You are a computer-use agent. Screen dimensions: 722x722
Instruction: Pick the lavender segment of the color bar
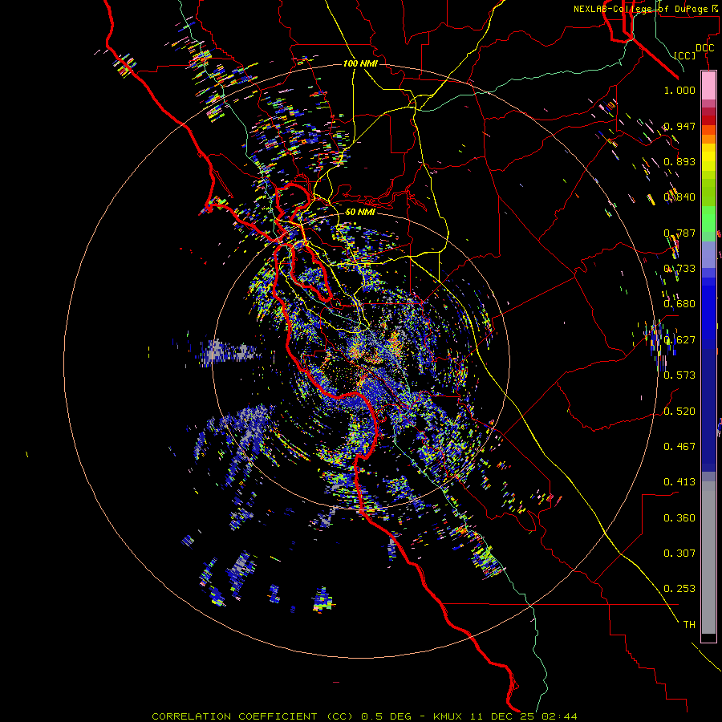coord(708,254)
